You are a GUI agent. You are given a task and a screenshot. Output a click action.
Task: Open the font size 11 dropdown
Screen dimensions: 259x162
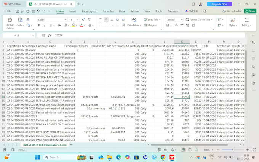pyautogui.click(x=77, y=19)
